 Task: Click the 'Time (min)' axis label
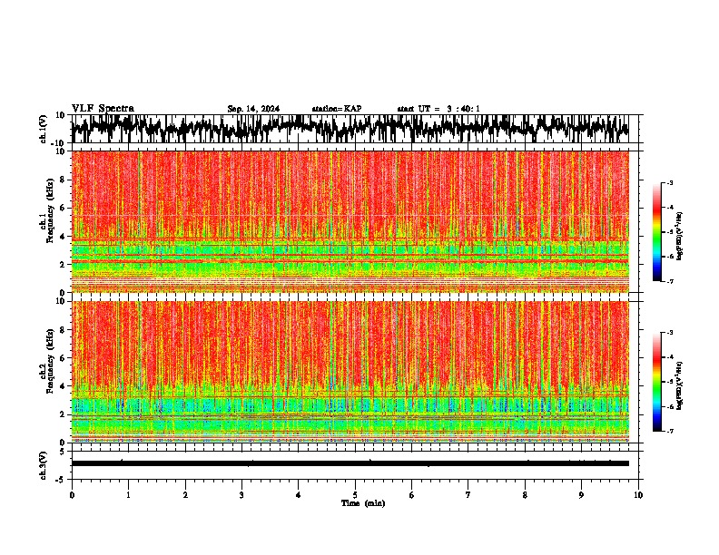tap(363, 503)
